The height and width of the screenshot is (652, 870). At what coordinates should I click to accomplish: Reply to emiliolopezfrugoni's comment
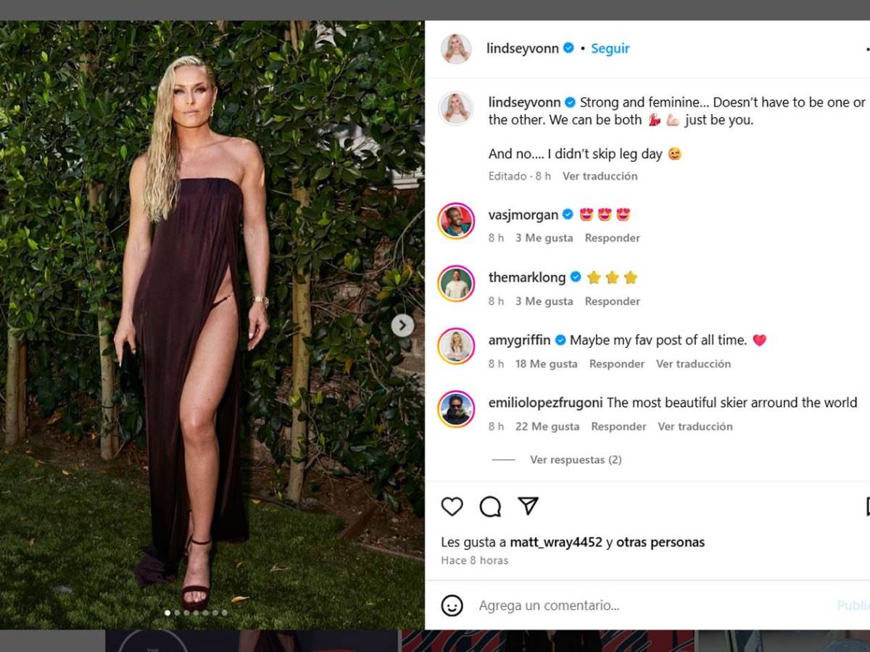[x=618, y=427]
